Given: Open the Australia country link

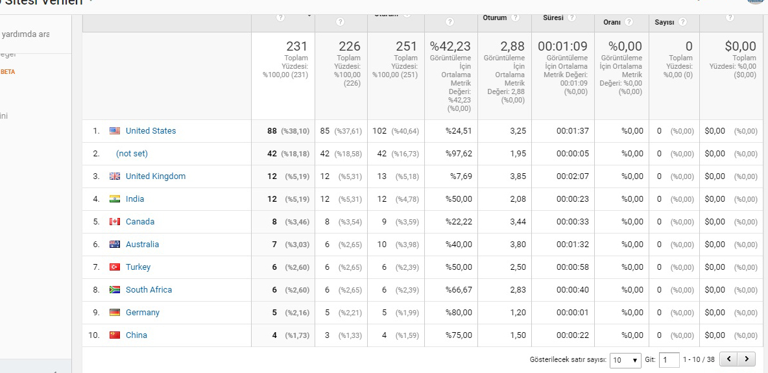Looking at the screenshot, I should tap(142, 244).
